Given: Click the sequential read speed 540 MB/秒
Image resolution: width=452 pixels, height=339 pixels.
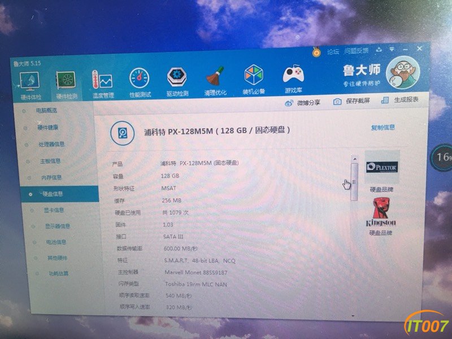Looking at the screenshot, I should [179, 295].
